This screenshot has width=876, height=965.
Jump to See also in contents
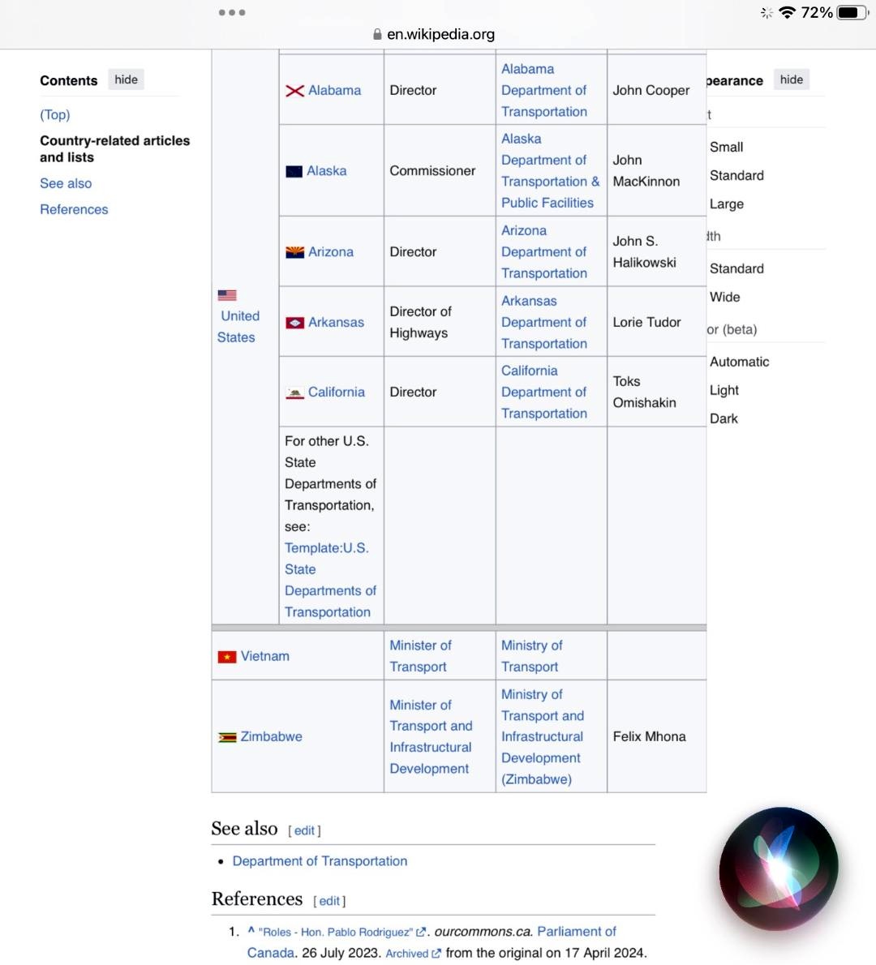click(66, 183)
